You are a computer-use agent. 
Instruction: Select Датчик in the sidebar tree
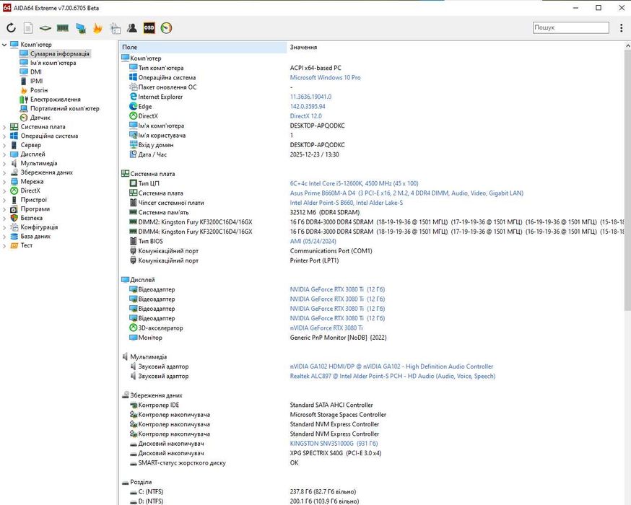[x=40, y=118]
